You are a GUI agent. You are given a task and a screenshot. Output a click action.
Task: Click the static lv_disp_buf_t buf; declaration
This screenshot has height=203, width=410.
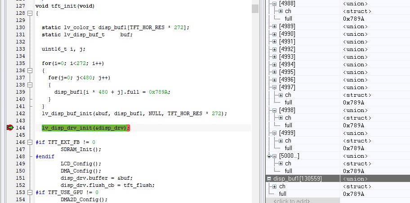click(87, 35)
